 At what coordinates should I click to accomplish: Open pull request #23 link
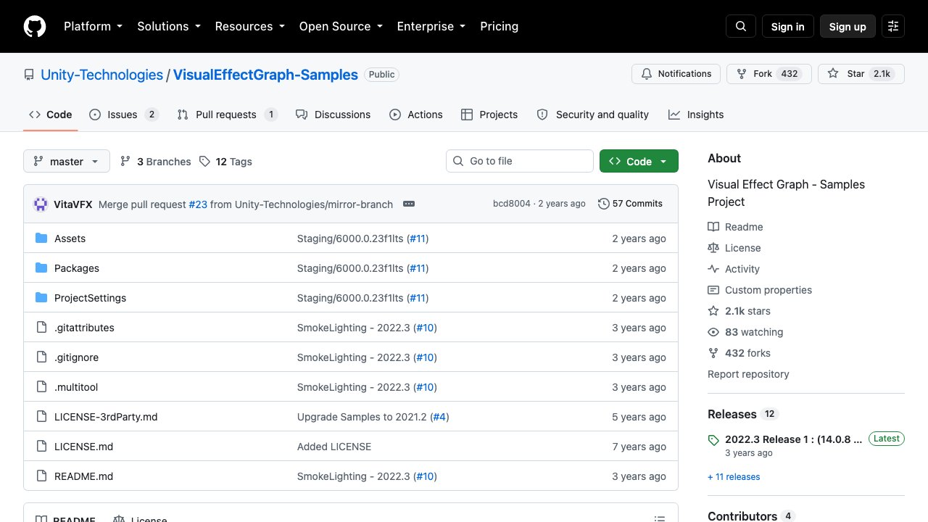[198, 204]
